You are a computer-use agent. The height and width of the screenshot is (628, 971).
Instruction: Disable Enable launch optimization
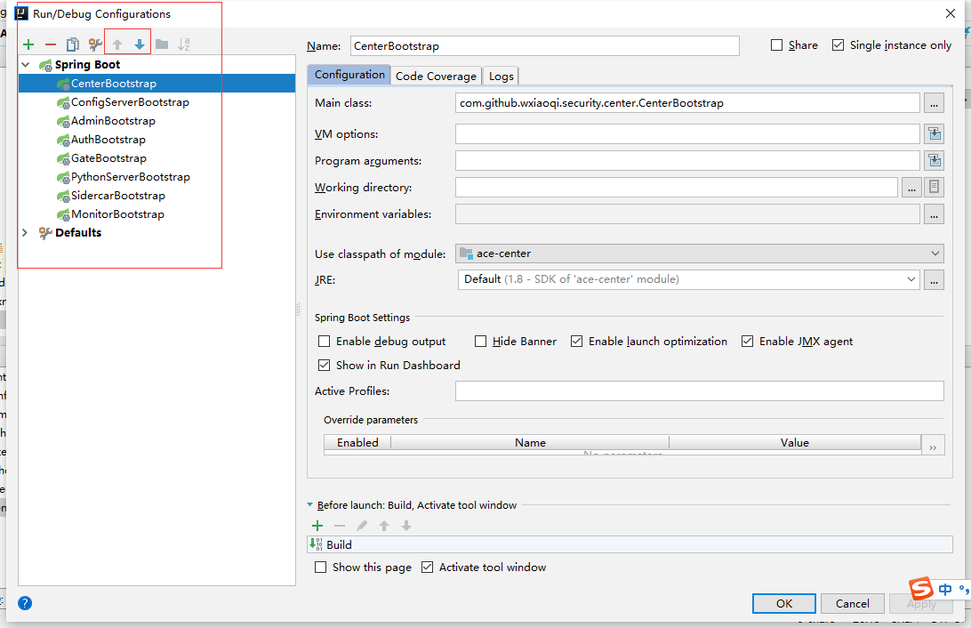576,342
